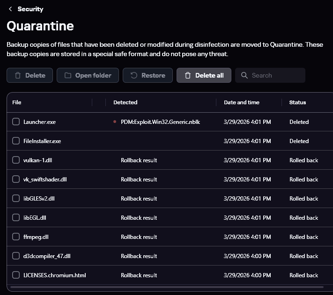Focus the Search input field
Viewport: 333px width, 295px height.
270,75
